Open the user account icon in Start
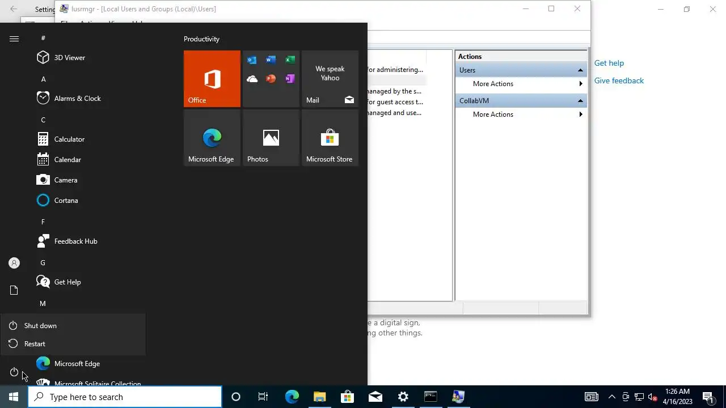The image size is (726, 408). pyautogui.click(x=14, y=263)
